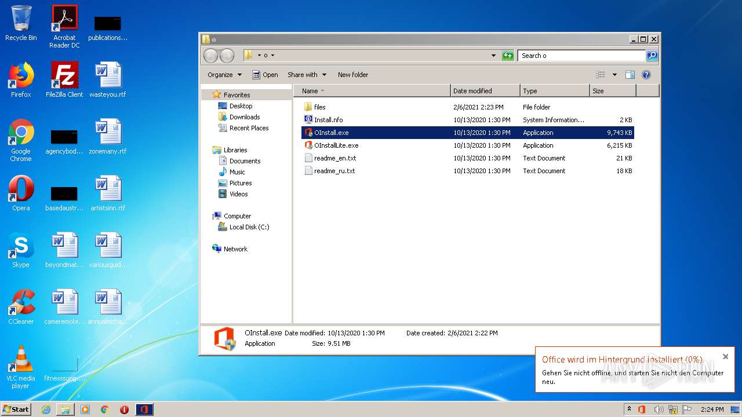The width and height of the screenshot is (742, 417).
Task: Launch Acrobat Reader DC shortcut
Action: click(x=64, y=27)
